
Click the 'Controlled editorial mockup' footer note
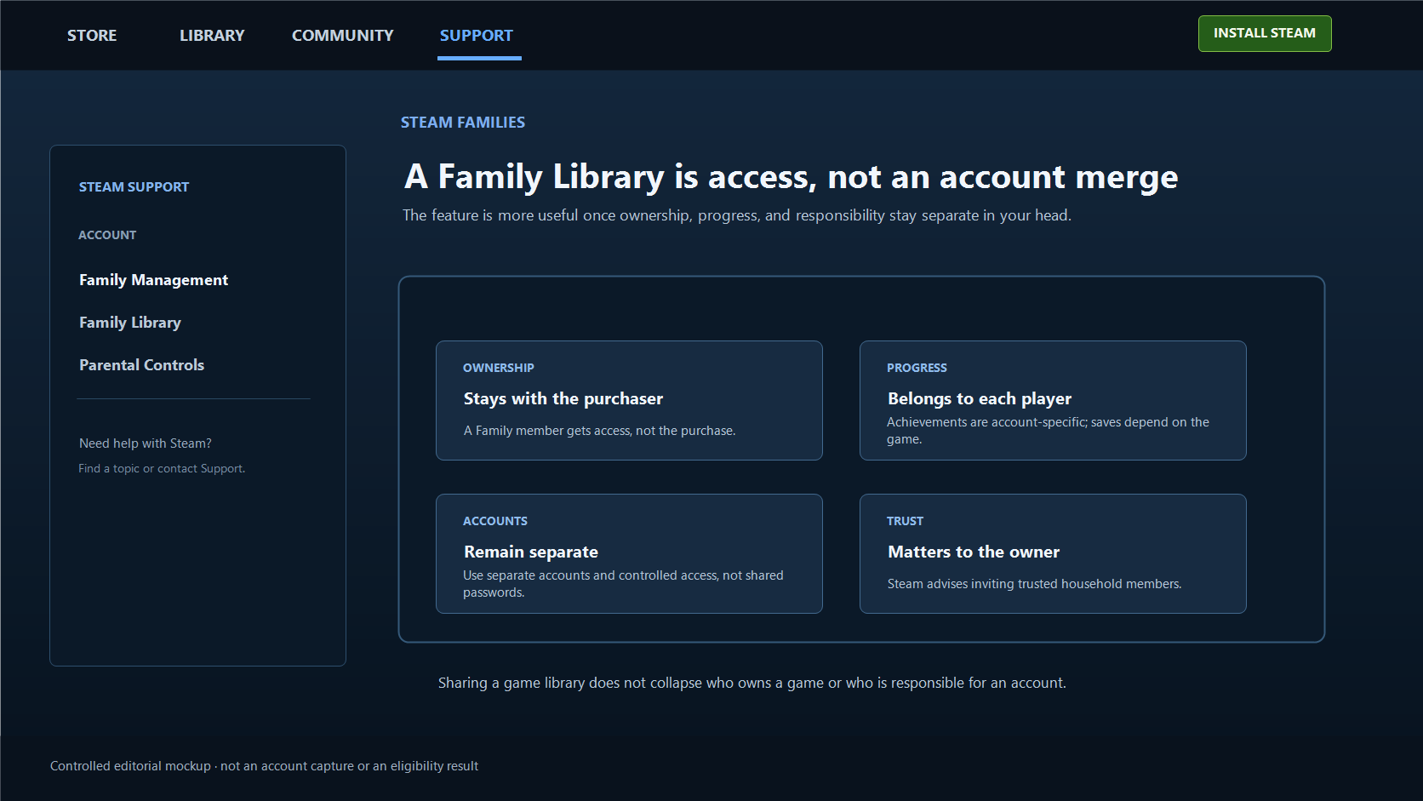point(264,766)
